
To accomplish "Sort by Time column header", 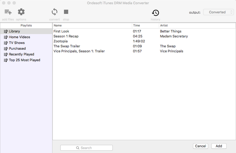I will click(x=145, y=26).
